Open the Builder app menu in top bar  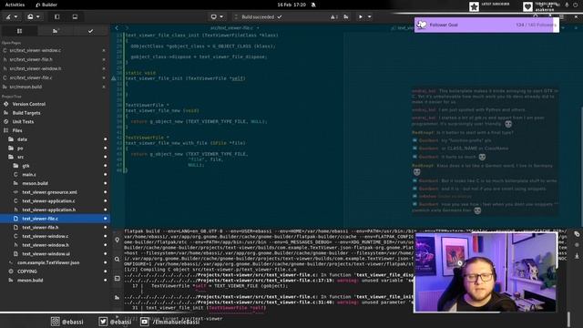click(46, 5)
